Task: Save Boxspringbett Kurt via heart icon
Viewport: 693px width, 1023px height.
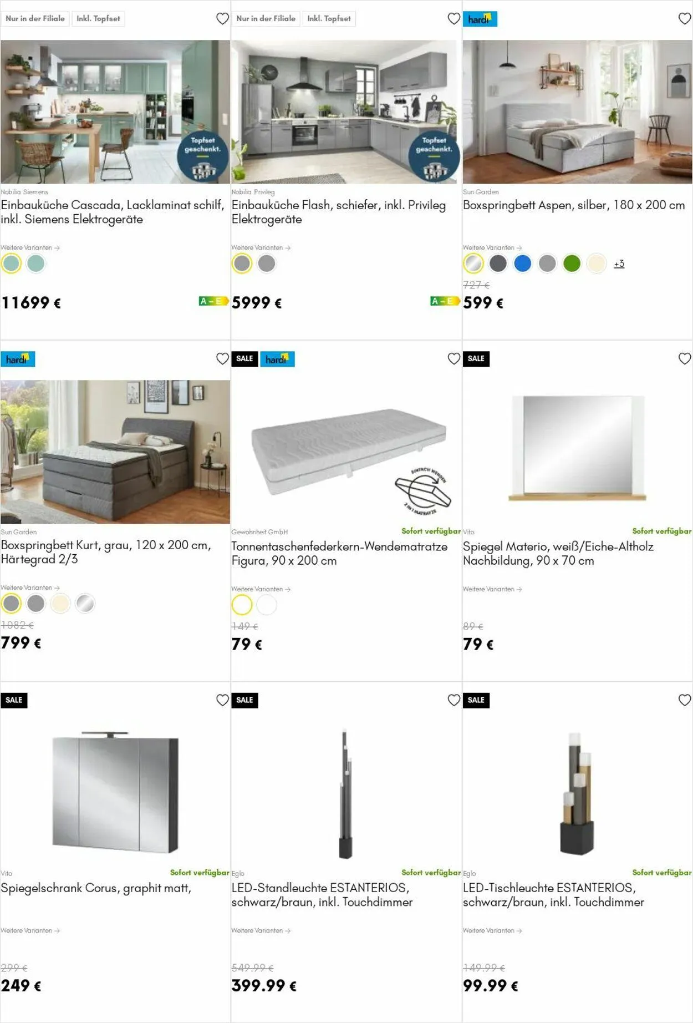Action: (222, 359)
